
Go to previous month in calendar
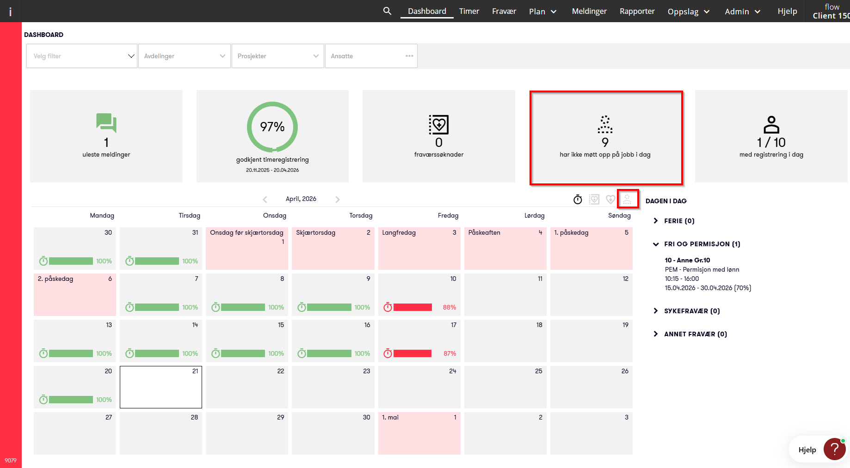(x=265, y=200)
